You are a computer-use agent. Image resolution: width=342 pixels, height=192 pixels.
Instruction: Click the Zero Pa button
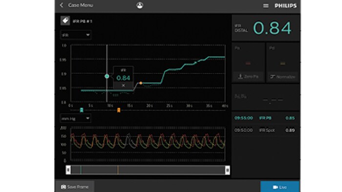(248, 77)
